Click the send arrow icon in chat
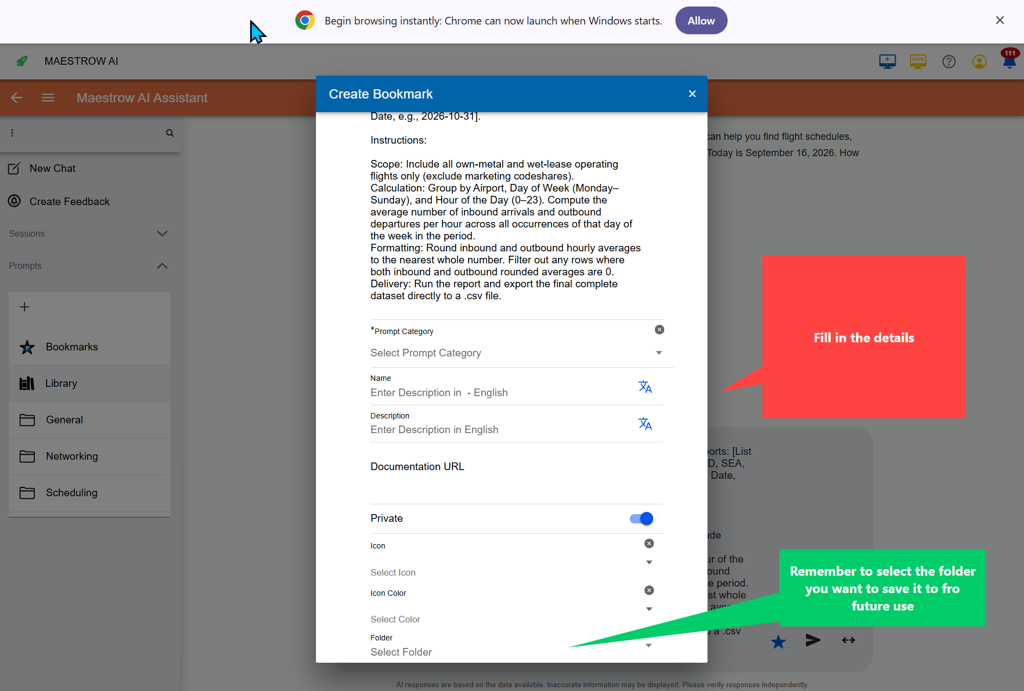 (813, 640)
